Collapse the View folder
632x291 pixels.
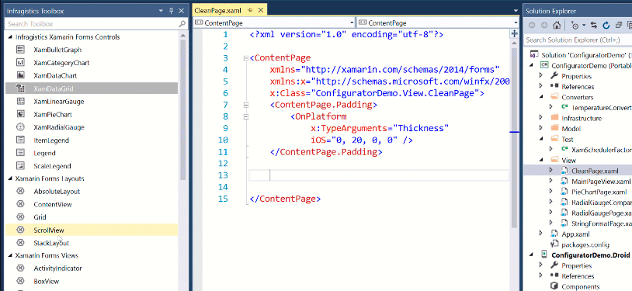541,160
